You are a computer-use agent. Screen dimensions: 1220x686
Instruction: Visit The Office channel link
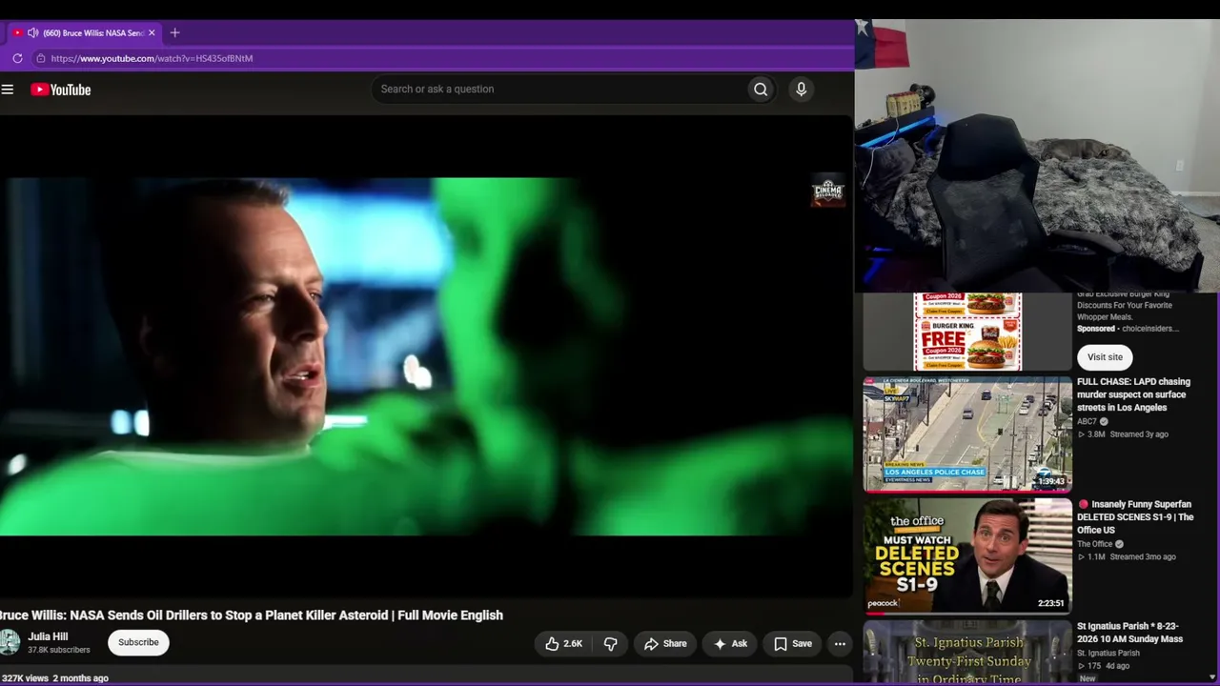click(1095, 544)
